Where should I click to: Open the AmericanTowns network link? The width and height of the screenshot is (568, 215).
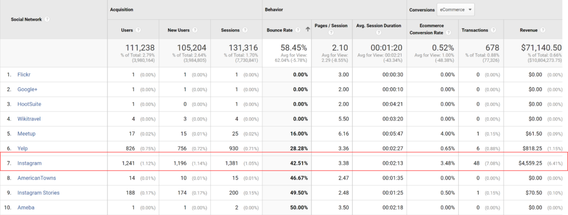(x=37, y=178)
